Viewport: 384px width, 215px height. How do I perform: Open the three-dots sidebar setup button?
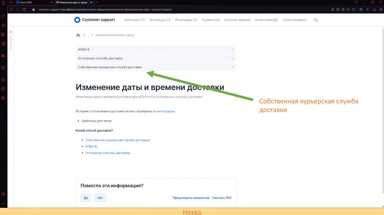tap(3, 203)
